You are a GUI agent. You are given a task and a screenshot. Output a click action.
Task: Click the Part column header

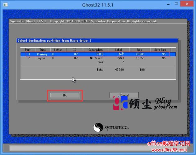tap(28, 50)
